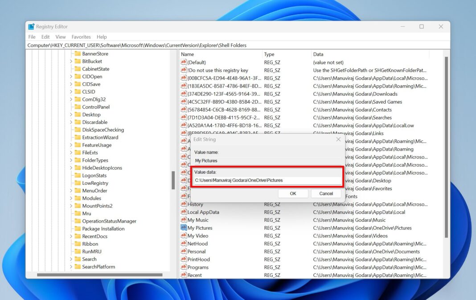Expand the MountPoints2 key
Screen dimensions: 476x300
tap(71, 206)
